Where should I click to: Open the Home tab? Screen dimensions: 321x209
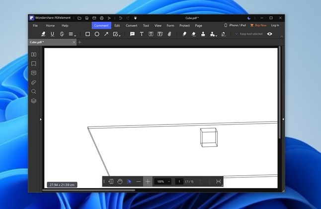[x=50, y=25]
